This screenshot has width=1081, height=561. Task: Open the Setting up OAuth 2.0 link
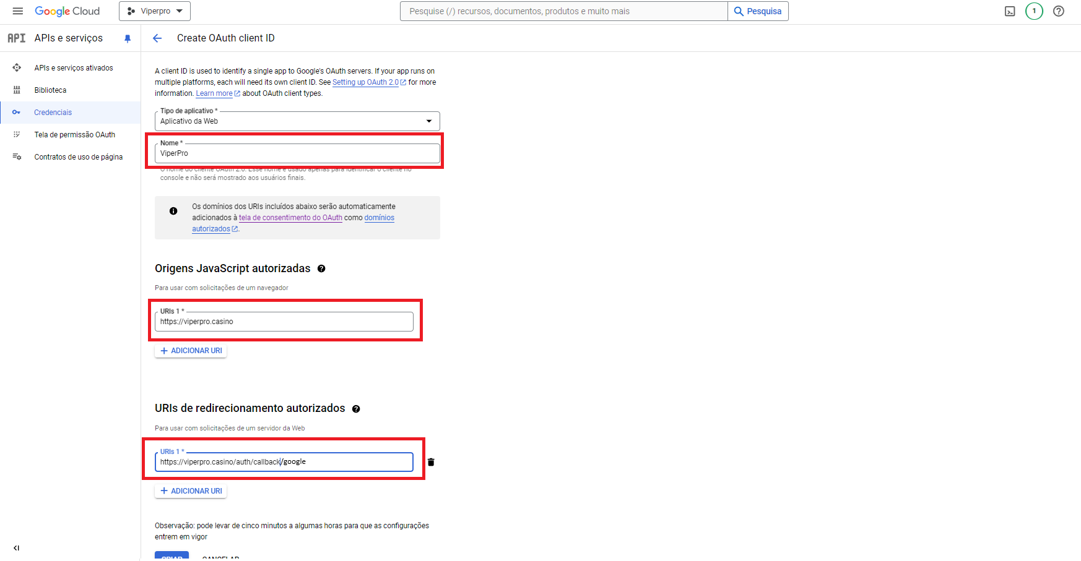pyautogui.click(x=365, y=82)
